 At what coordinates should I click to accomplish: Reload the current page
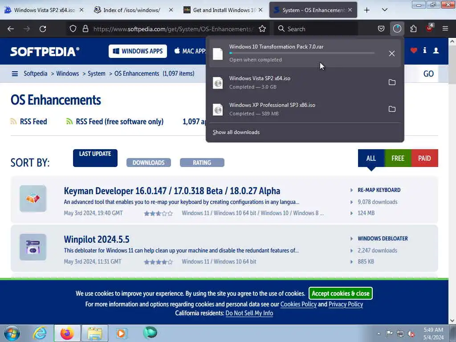(43, 29)
